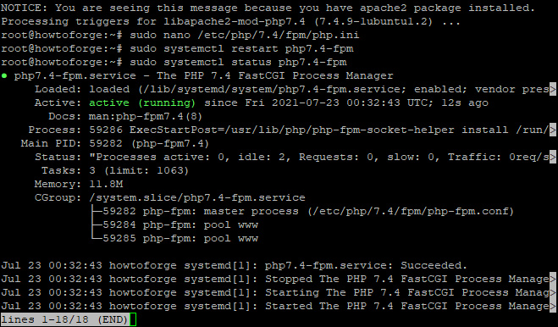Click the green service status dot
This screenshot has width=558, height=327.
[4, 75]
